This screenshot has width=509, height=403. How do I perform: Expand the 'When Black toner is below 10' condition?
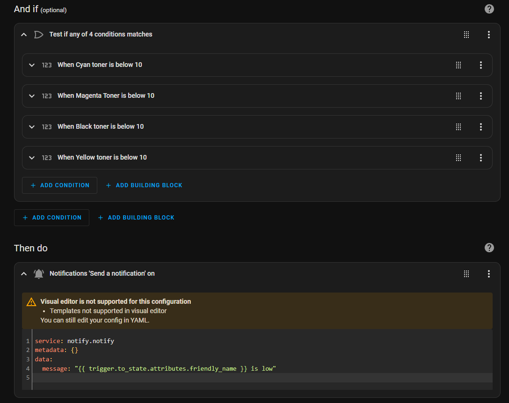coord(32,126)
